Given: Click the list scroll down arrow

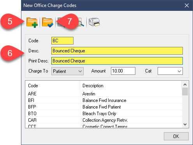Looking at the screenshot, I should point(185,124).
